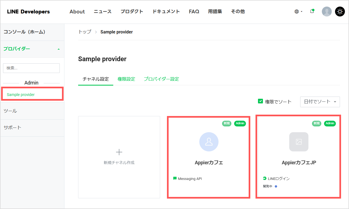
Task: Click the Admin badge on Appierカフェ card
Action: [240, 123]
